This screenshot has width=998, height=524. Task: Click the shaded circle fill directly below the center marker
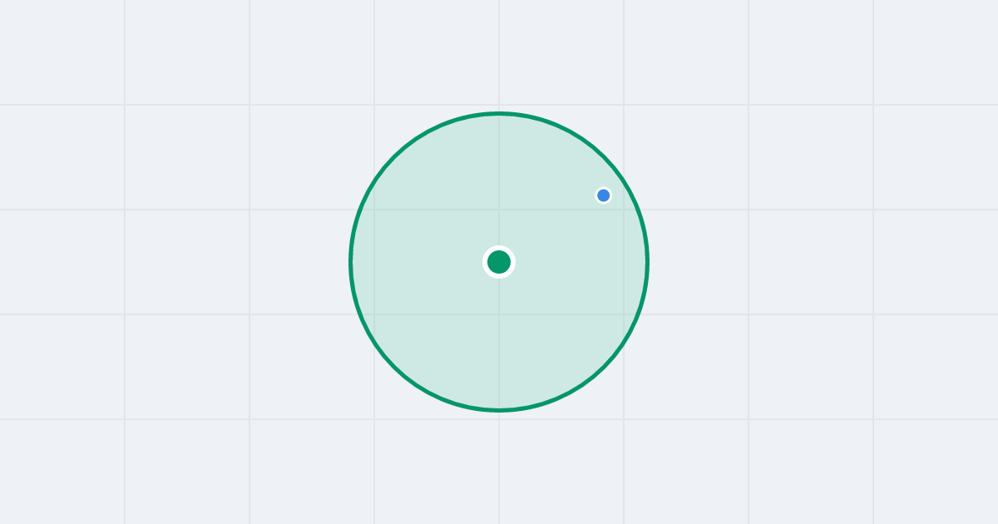pos(499,341)
